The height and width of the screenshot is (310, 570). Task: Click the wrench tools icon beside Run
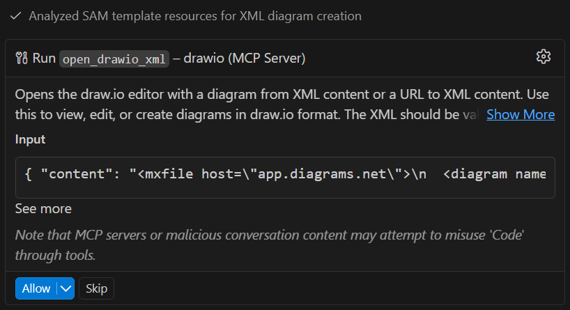(x=22, y=58)
